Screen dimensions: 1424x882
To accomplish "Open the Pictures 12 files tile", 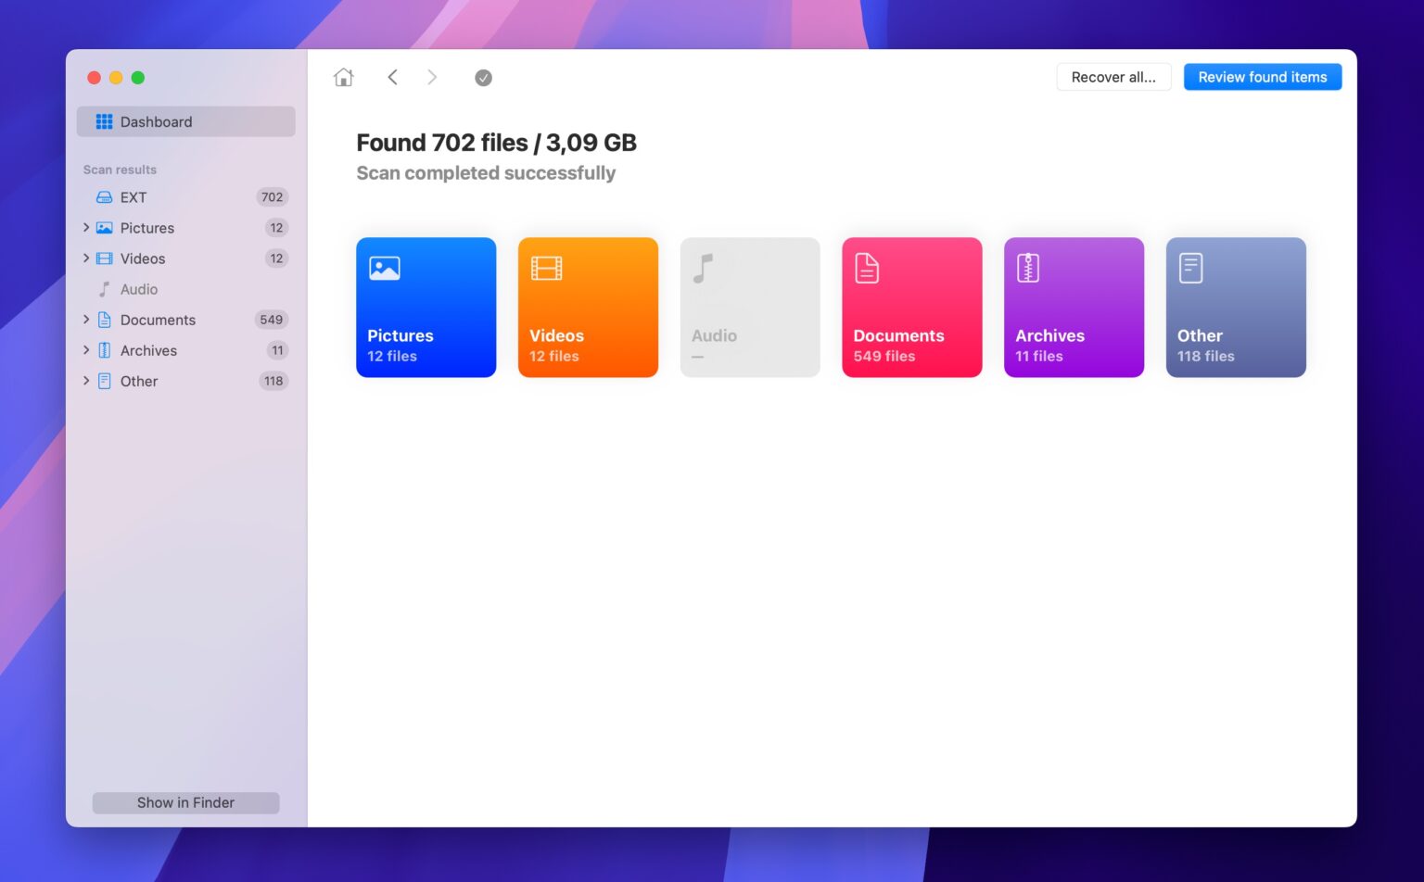I will (x=426, y=308).
